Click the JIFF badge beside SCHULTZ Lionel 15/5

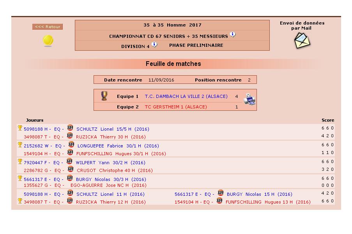[70, 128]
